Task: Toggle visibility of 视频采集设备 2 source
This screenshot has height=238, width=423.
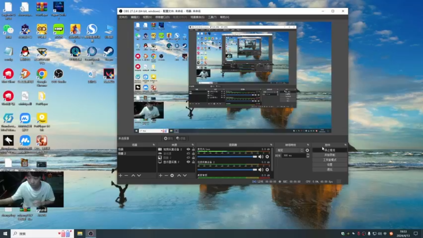Action: tap(188, 150)
